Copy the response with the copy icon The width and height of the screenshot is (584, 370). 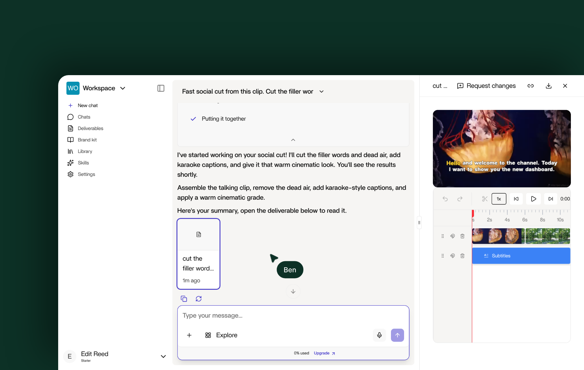click(x=184, y=299)
